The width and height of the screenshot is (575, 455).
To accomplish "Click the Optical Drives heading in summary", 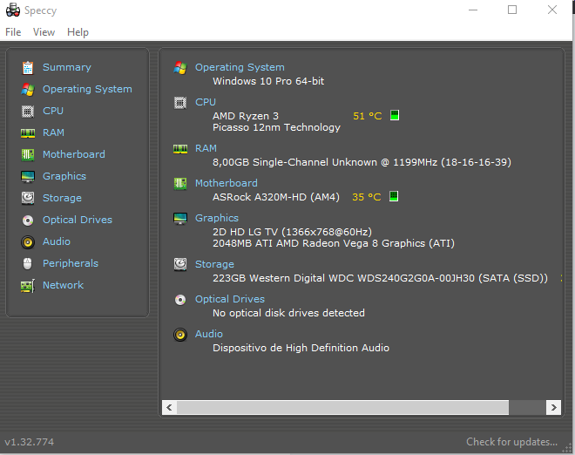I will (230, 300).
